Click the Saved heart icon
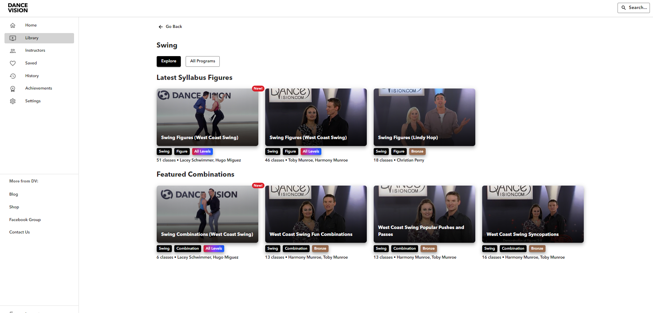Image resolution: width=653 pixels, height=313 pixels. (x=13, y=63)
